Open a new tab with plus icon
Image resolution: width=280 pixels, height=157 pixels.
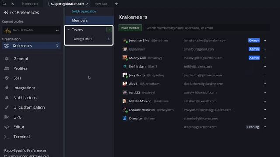pos(116,4)
